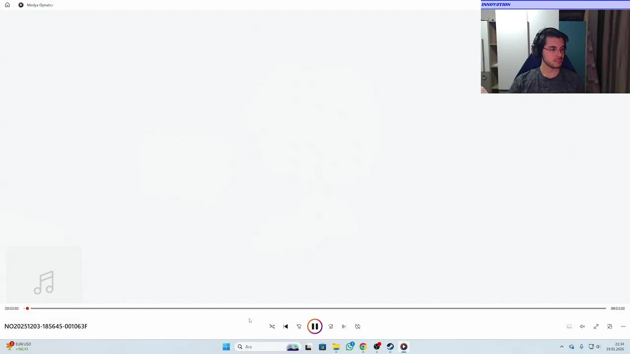The width and height of the screenshot is (630, 354).
Task: Click the home icon in title bar
Action: pos(7,5)
